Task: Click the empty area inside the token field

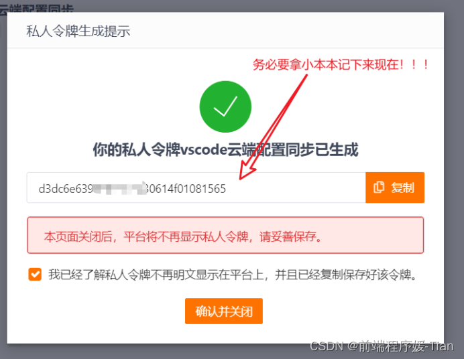Action: [x=296, y=188]
